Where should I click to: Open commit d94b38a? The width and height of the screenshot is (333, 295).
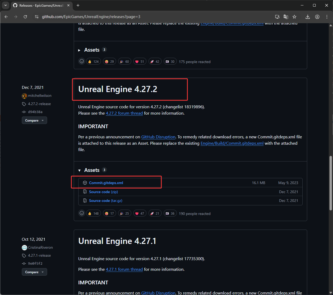click(35, 112)
